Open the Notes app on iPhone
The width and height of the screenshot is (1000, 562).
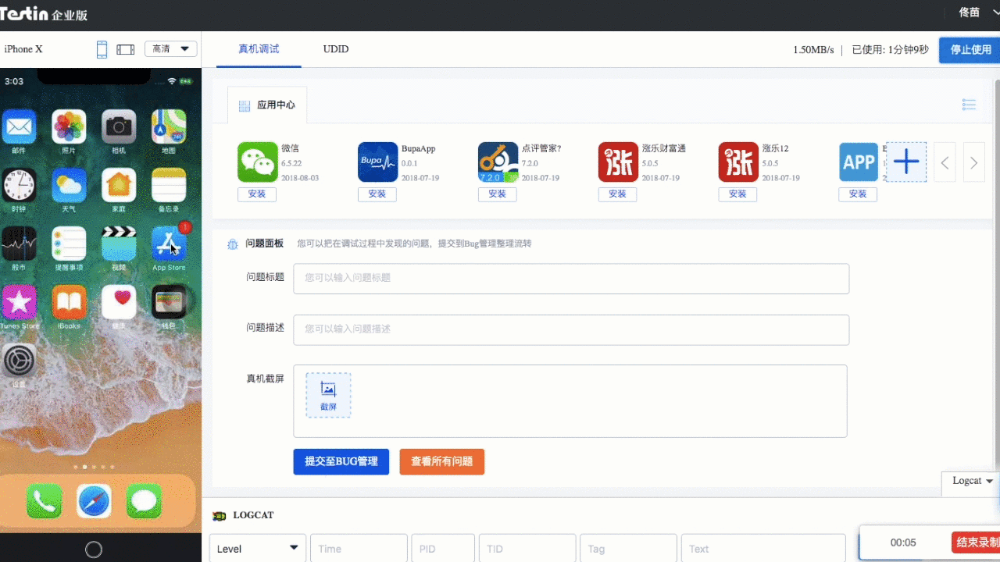(x=169, y=185)
